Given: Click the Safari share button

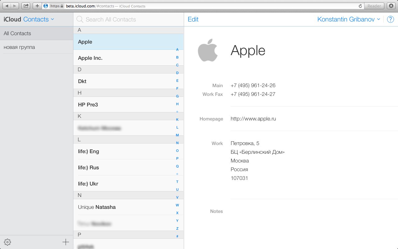Looking at the screenshot, I should click(26, 6).
